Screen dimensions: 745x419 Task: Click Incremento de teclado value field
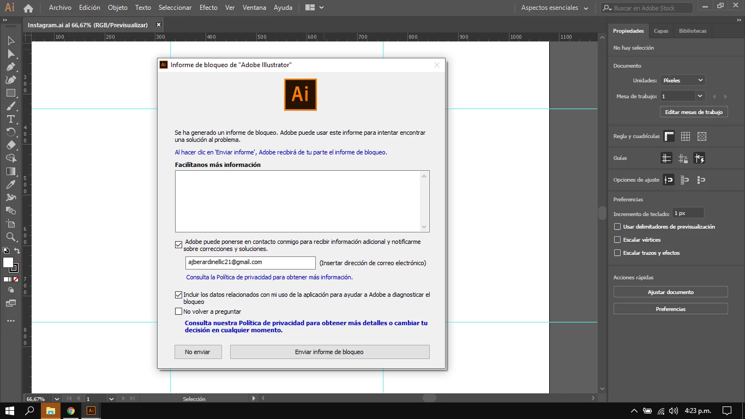point(688,213)
